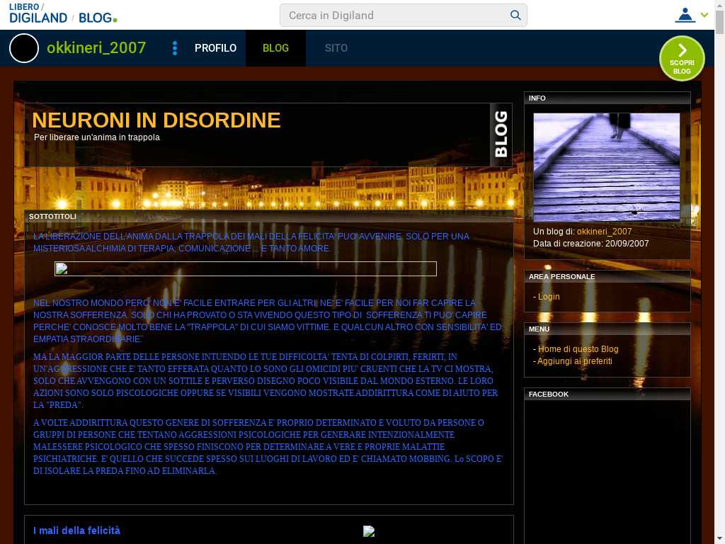Viewport: 725px width, 544px height.
Task: Click the Login link
Action: [x=549, y=297]
